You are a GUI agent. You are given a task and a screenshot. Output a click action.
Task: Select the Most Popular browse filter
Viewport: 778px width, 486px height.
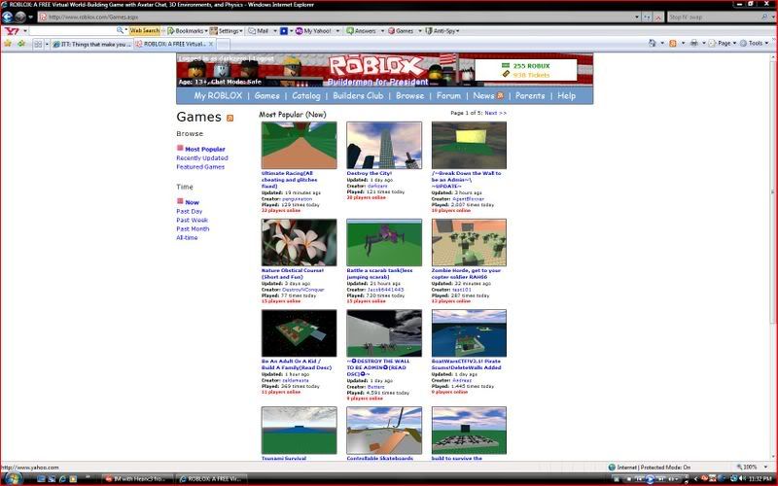pyautogui.click(x=204, y=149)
